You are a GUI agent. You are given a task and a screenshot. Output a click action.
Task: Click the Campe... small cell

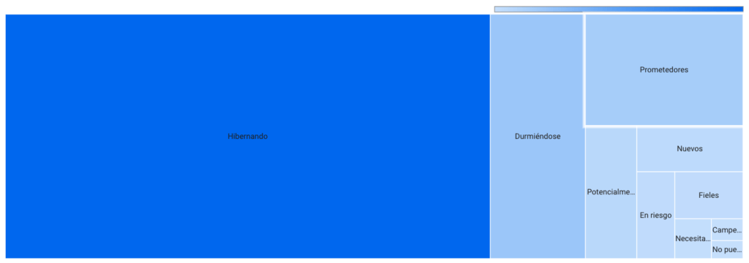click(726, 229)
